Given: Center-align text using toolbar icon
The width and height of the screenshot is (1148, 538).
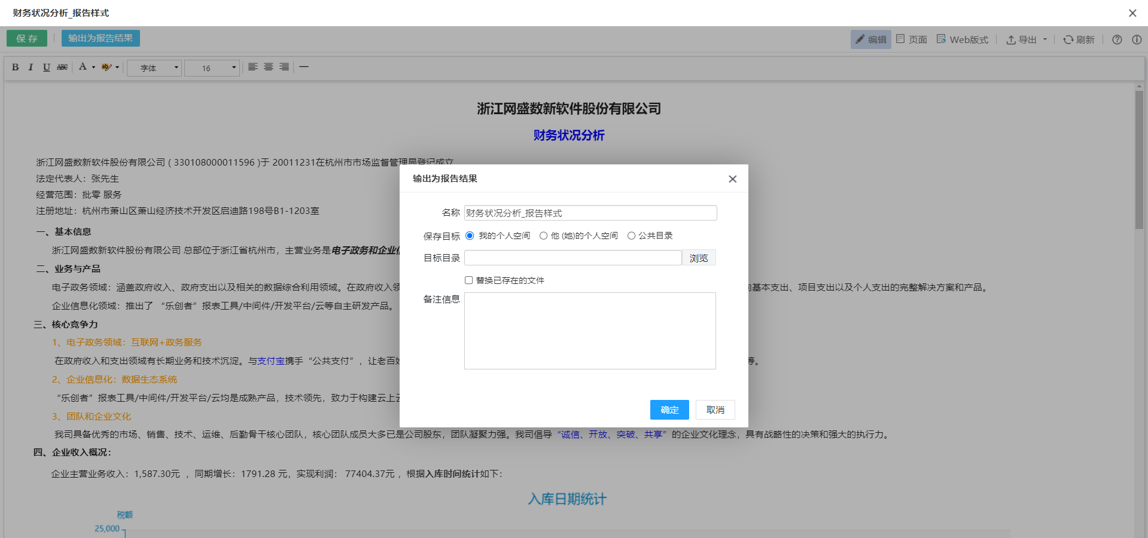Looking at the screenshot, I should (x=269, y=67).
